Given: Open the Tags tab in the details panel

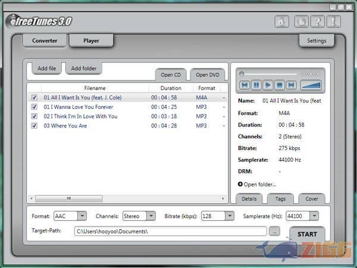Looking at the screenshot, I should tap(280, 199).
